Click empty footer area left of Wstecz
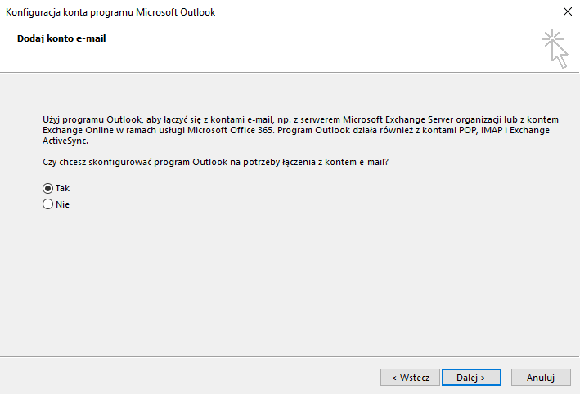The width and height of the screenshot is (580, 394). pos(188,378)
